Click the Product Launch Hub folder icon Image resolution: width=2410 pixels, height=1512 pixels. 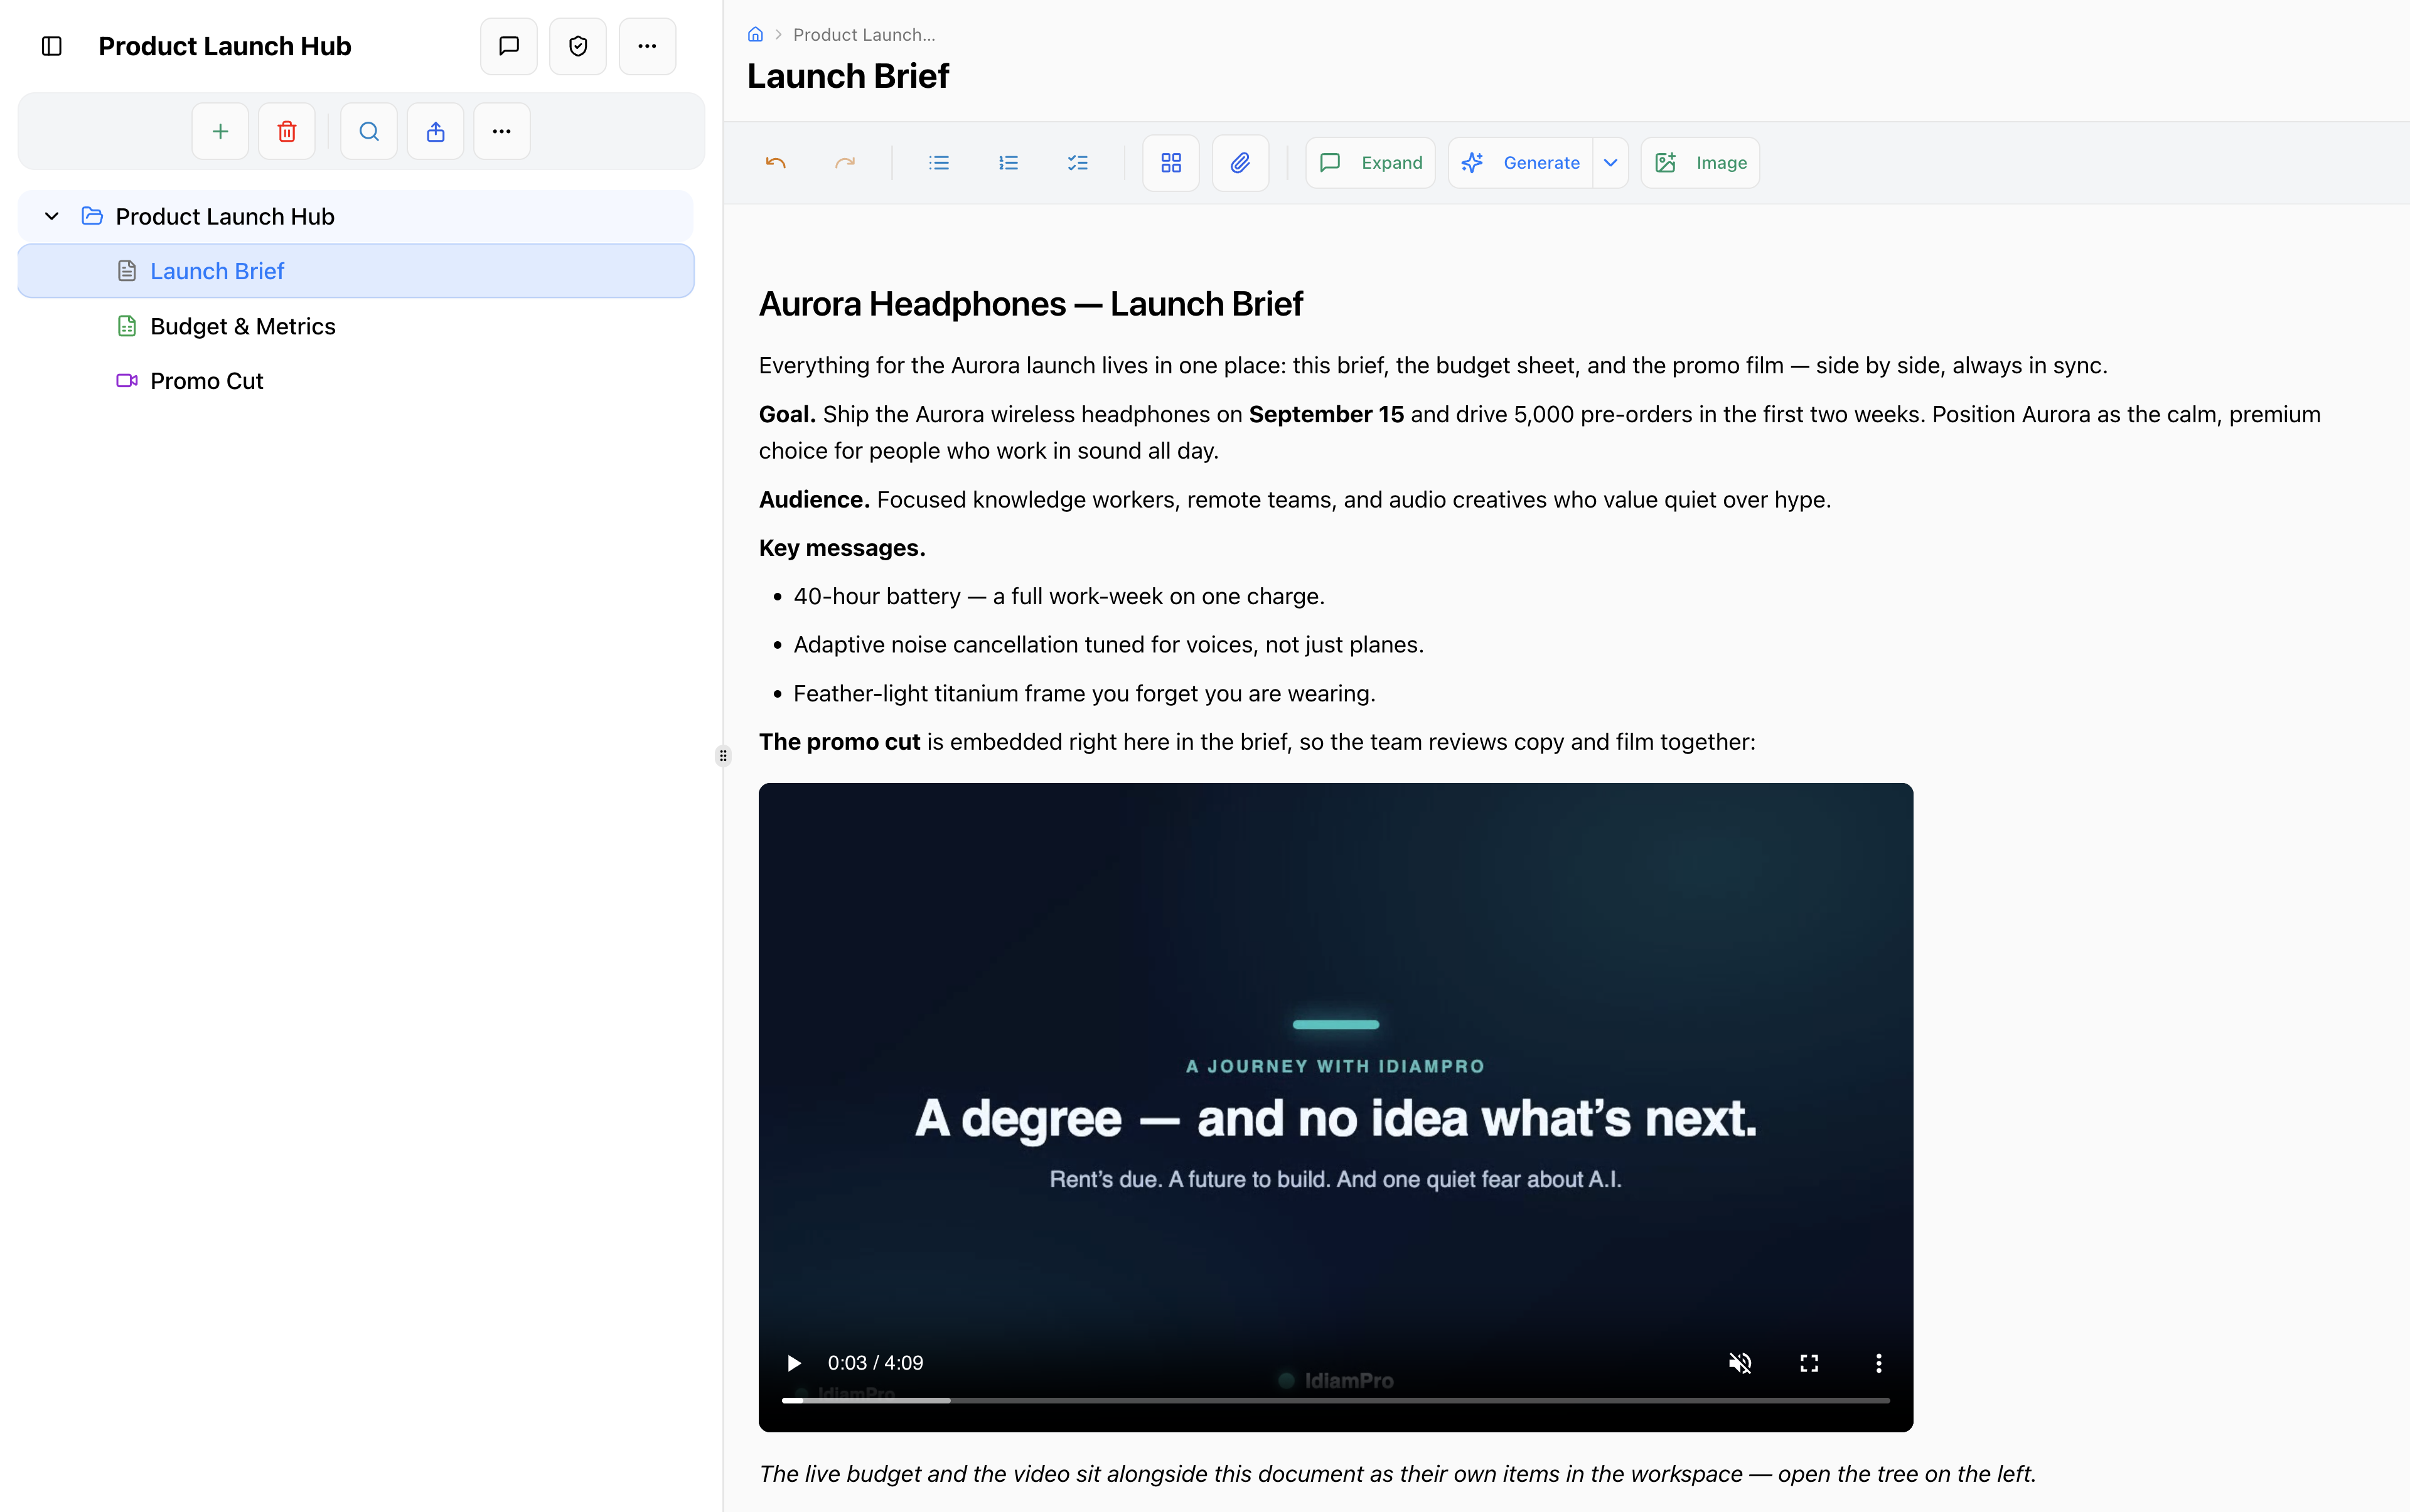point(92,216)
